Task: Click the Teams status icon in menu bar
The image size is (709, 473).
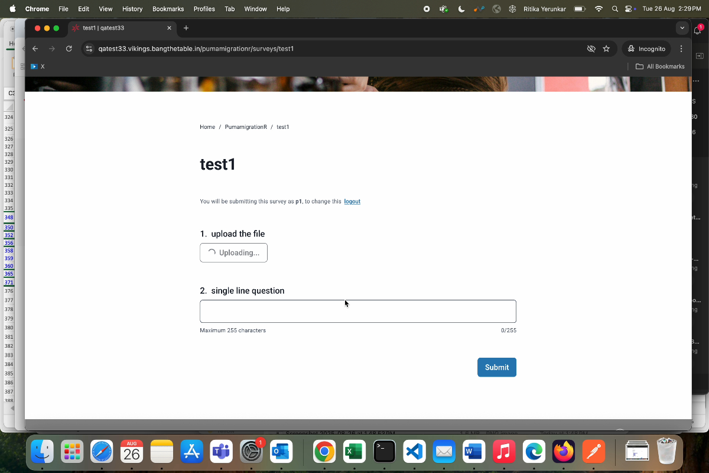Action: point(444,9)
